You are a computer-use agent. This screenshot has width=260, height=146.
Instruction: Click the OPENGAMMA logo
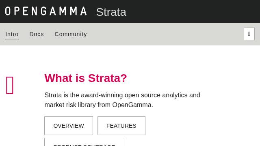click(x=46, y=11)
